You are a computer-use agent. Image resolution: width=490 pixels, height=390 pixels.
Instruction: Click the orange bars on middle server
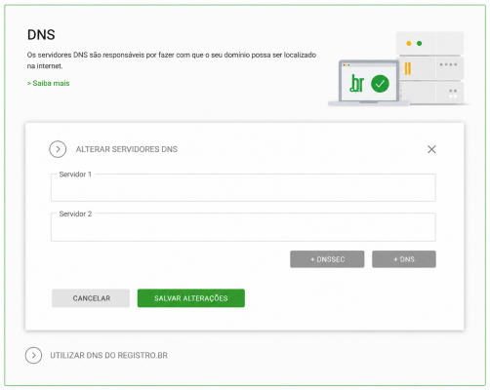(x=407, y=68)
